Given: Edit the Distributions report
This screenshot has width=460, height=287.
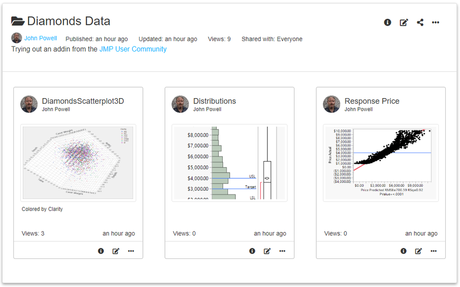Looking at the screenshot, I should coord(267,251).
